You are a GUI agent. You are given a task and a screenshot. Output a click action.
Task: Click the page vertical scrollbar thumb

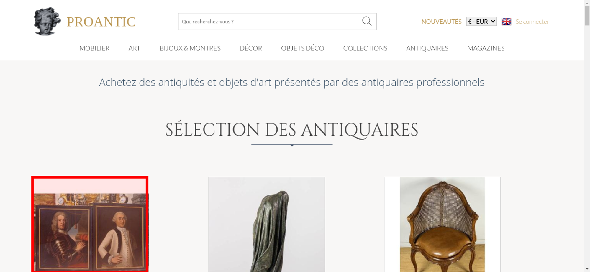tap(587, 16)
